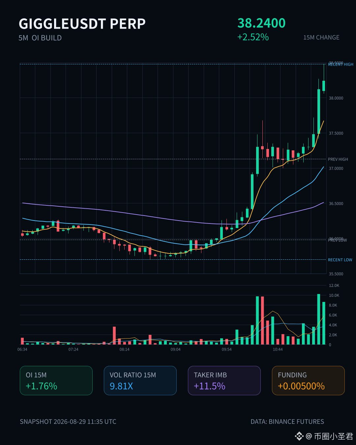Screen dimensions: 356x445
Task: Click the SNAPSHOT 2026-08-29 11:35 UTC text
Action: (x=68, y=422)
